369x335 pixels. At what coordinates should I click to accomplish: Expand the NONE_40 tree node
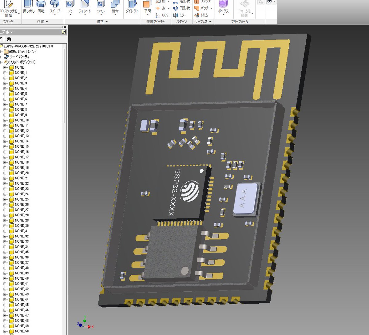[x=5, y=278]
